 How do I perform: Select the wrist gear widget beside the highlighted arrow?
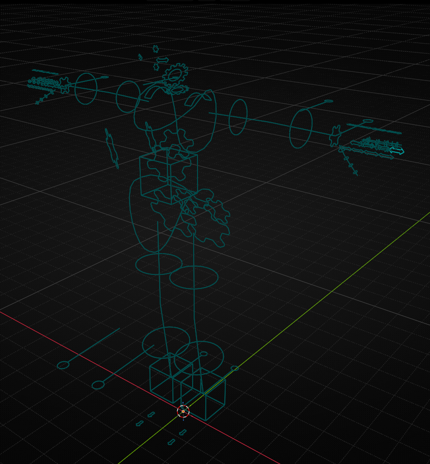(335, 136)
